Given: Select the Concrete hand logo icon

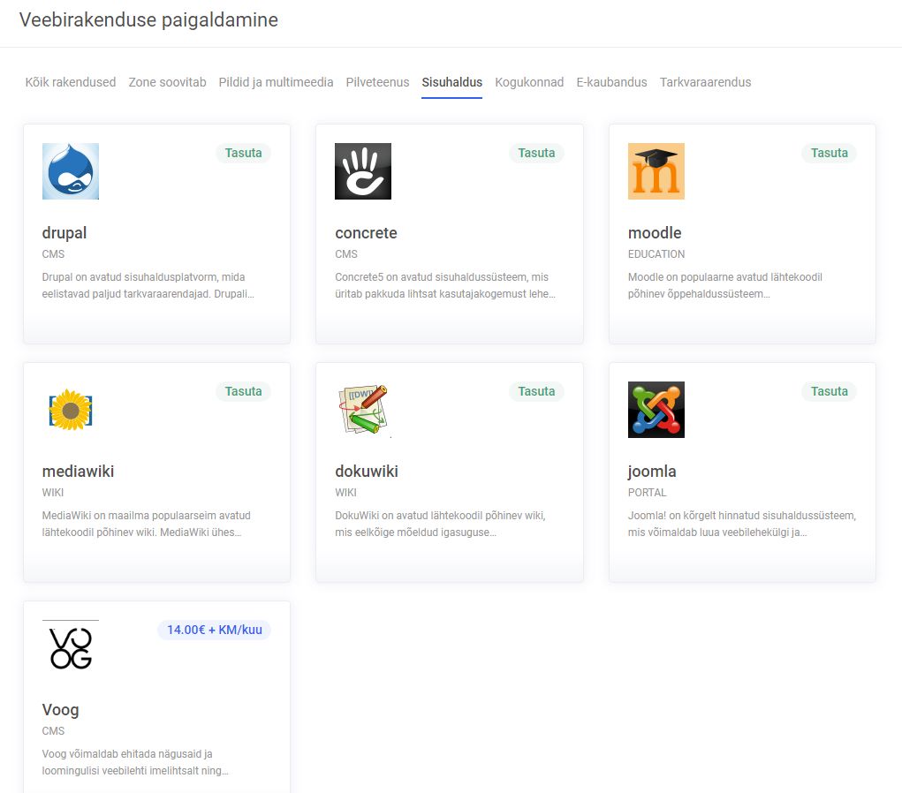Looking at the screenshot, I should [x=363, y=171].
